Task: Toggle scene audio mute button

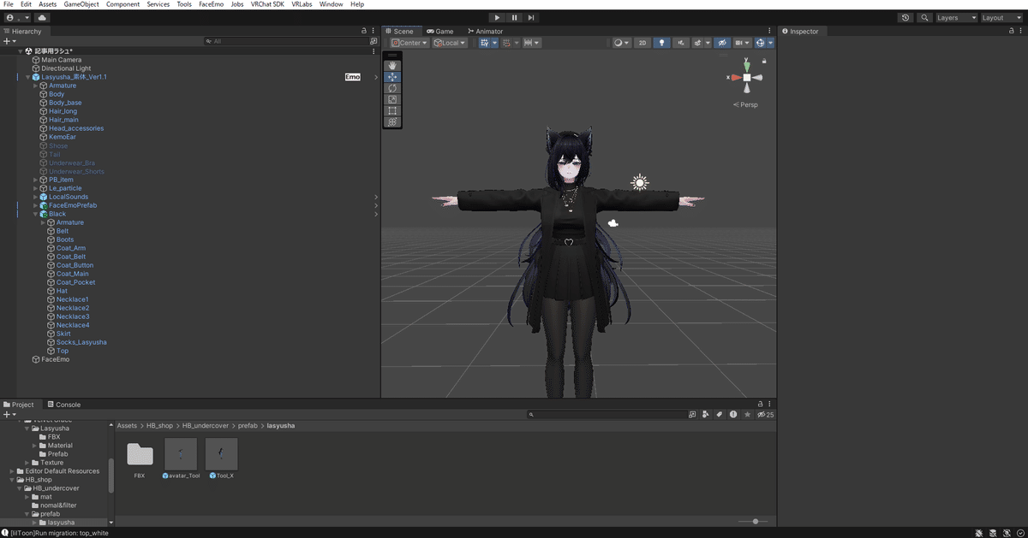Action: coord(680,43)
